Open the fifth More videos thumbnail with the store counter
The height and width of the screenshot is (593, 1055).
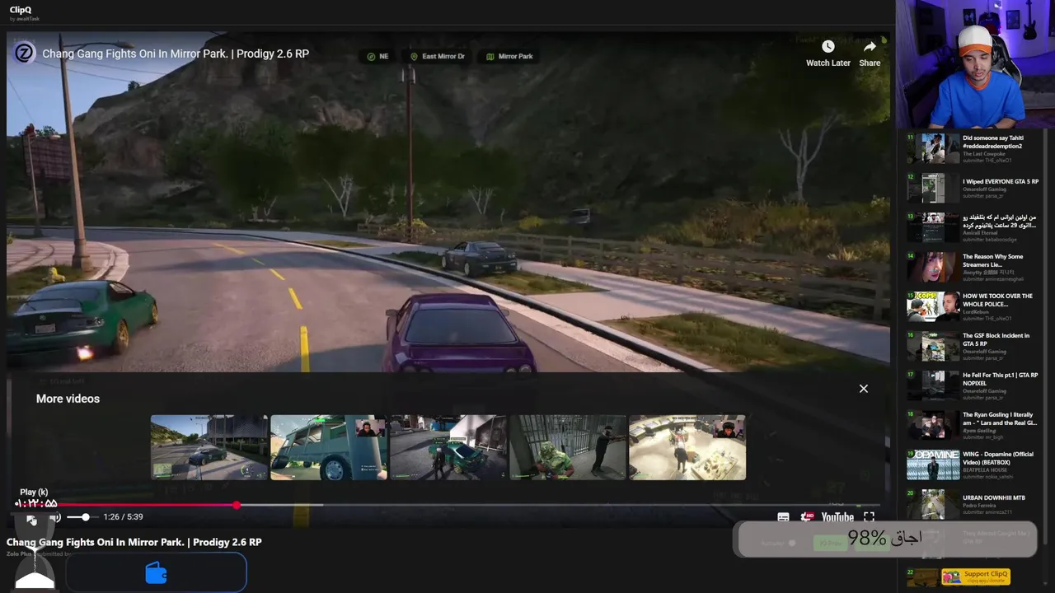687,447
